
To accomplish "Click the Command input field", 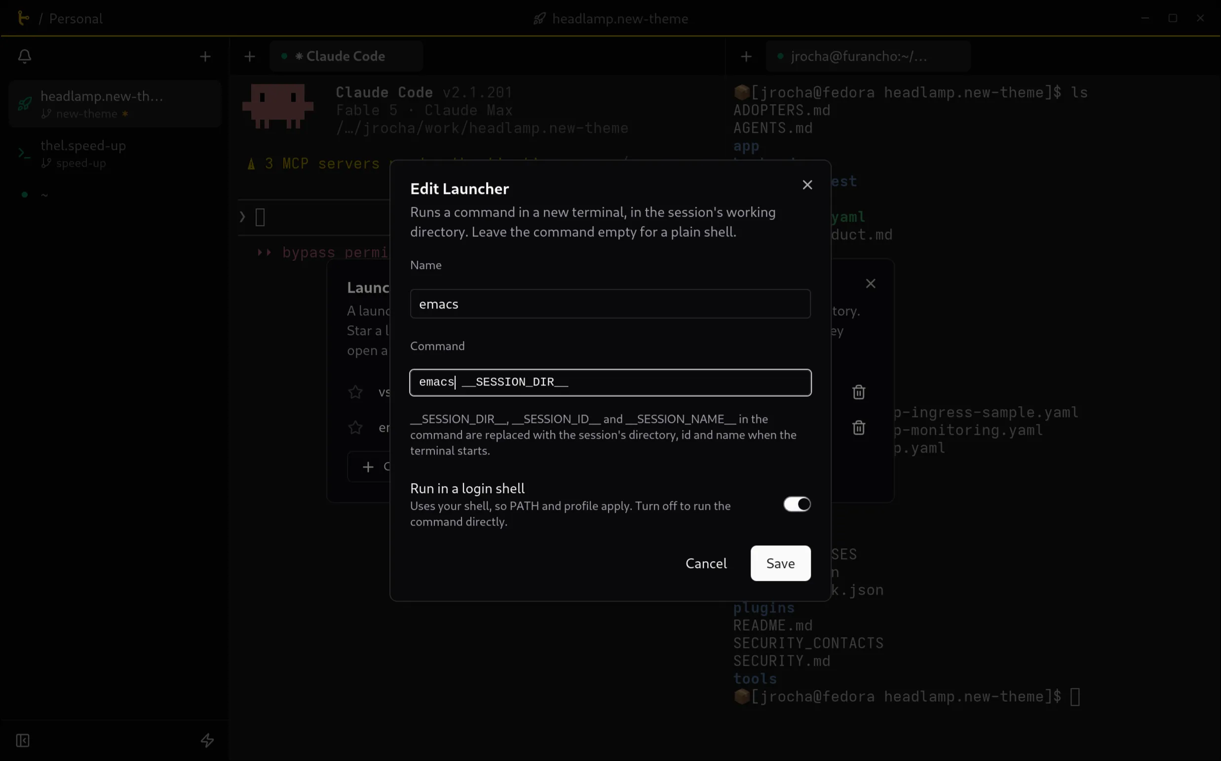I will (x=610, y=382).
